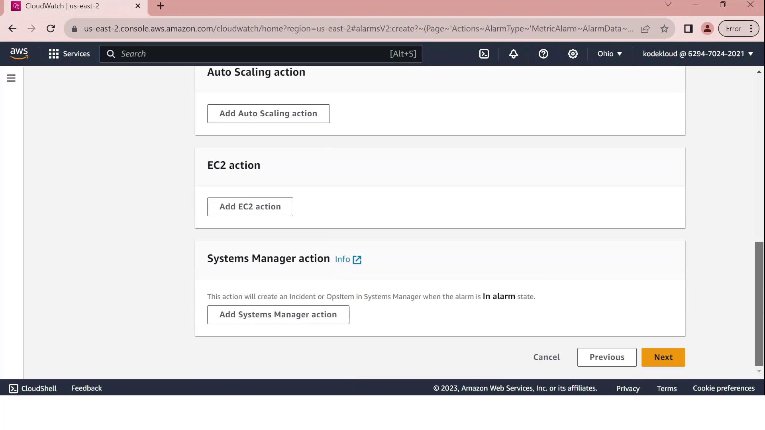Go to the AWS home logo
Image resolution: width=765 pixels, height=430 pixels.
pyautogui.click(x=19, y=53)
